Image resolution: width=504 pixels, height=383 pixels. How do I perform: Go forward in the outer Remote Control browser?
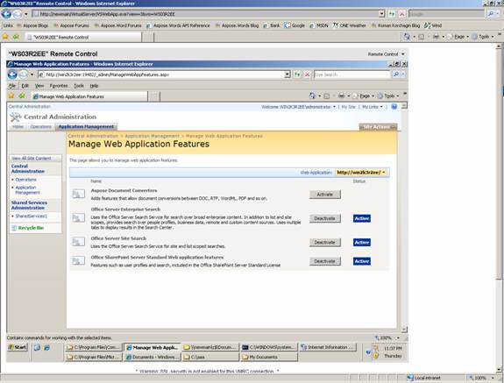[18, 14]
